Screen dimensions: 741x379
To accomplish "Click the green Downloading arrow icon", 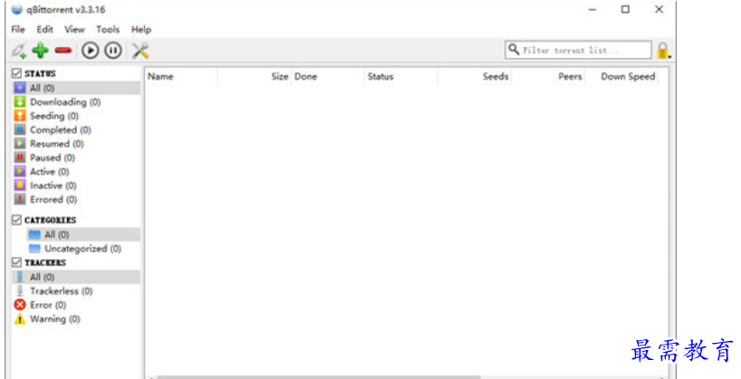I will tap(20, 101).
